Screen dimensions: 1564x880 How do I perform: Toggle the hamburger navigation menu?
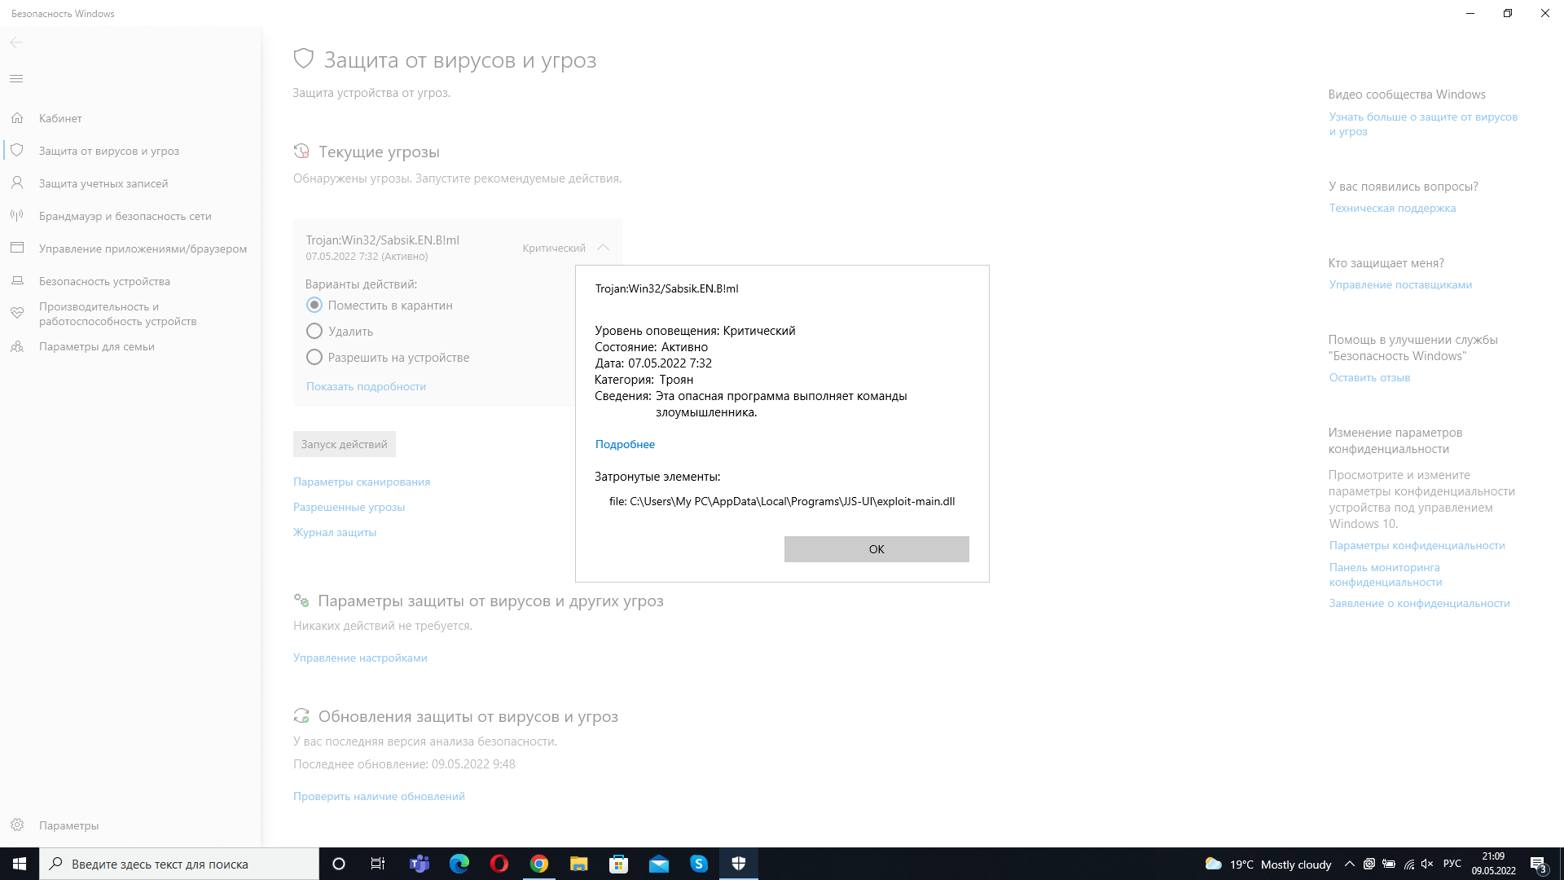(x=16, y=78)
